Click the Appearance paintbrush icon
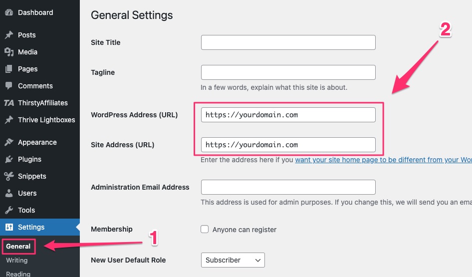This screenshot has height=277, width=472. click(9, 142)
